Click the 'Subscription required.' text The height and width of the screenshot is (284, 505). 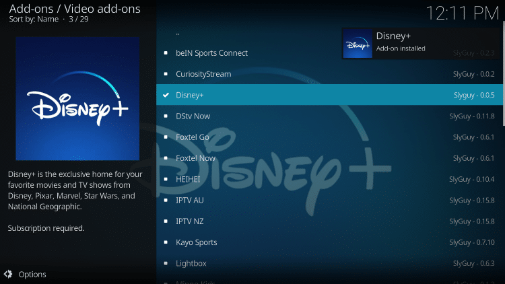(46, 228)
